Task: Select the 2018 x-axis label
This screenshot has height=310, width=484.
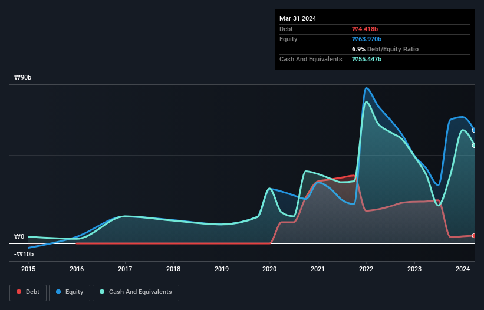Action: pos(173,269)
